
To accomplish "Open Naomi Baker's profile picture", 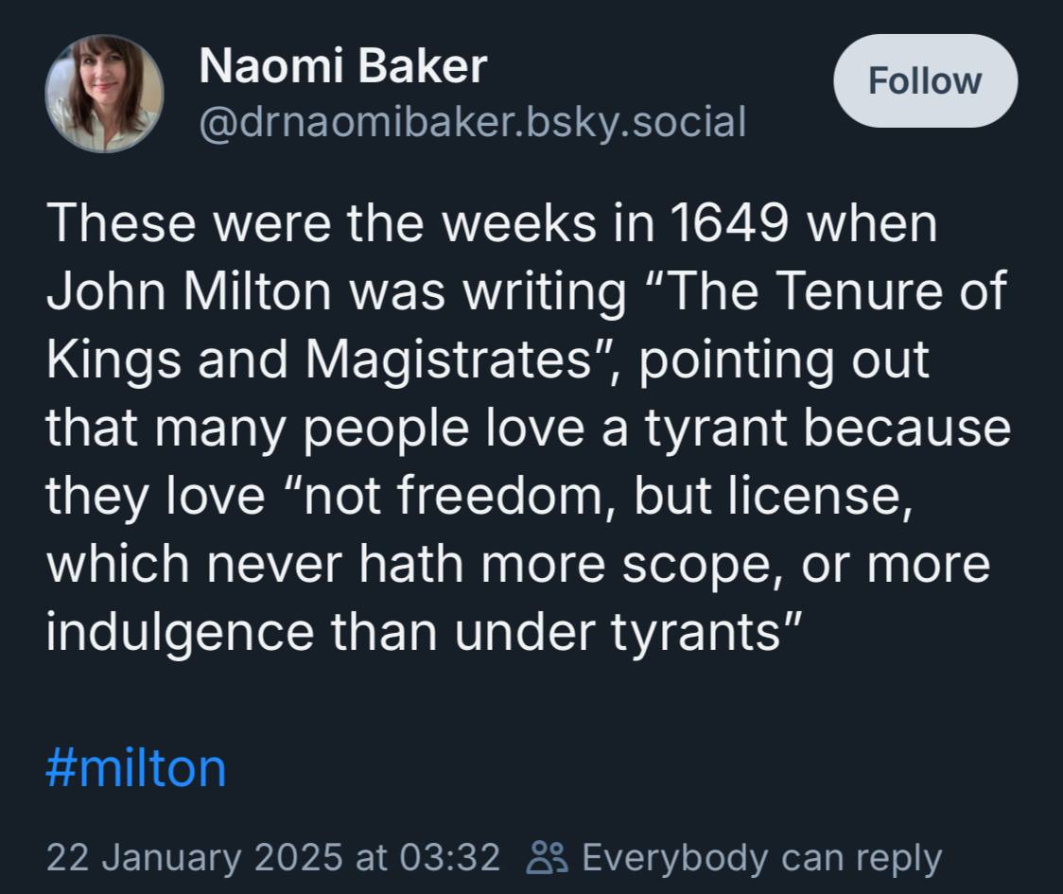I will click(x=104, y=93).
